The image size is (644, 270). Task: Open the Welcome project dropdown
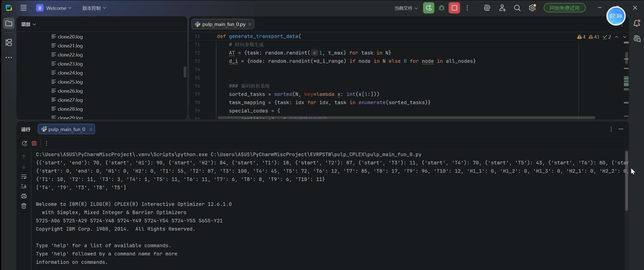(54, 8)
